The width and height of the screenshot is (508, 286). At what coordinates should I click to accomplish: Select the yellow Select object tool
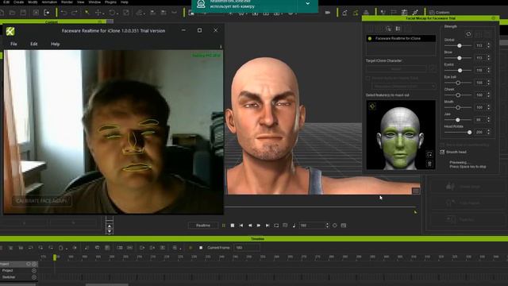click(x=87, y=13)
